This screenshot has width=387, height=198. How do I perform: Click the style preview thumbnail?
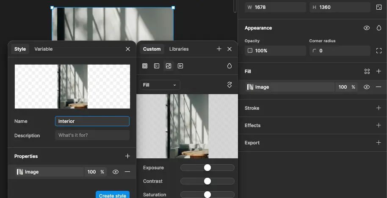click(x=72, y=87)
